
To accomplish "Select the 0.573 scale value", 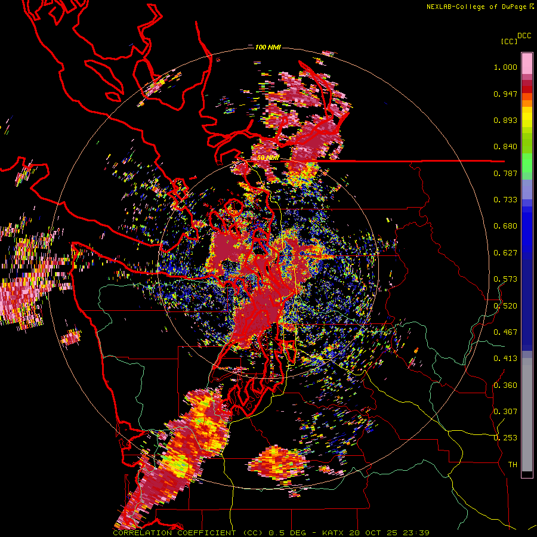I will [x=505, y=279].
